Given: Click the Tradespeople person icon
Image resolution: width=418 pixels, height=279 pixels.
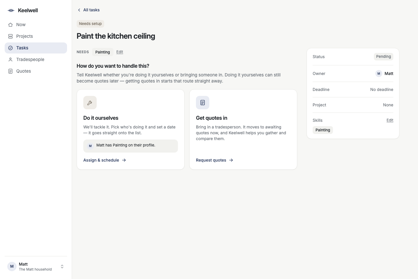Looking at the screenshot, I should [x=10, y=60].
